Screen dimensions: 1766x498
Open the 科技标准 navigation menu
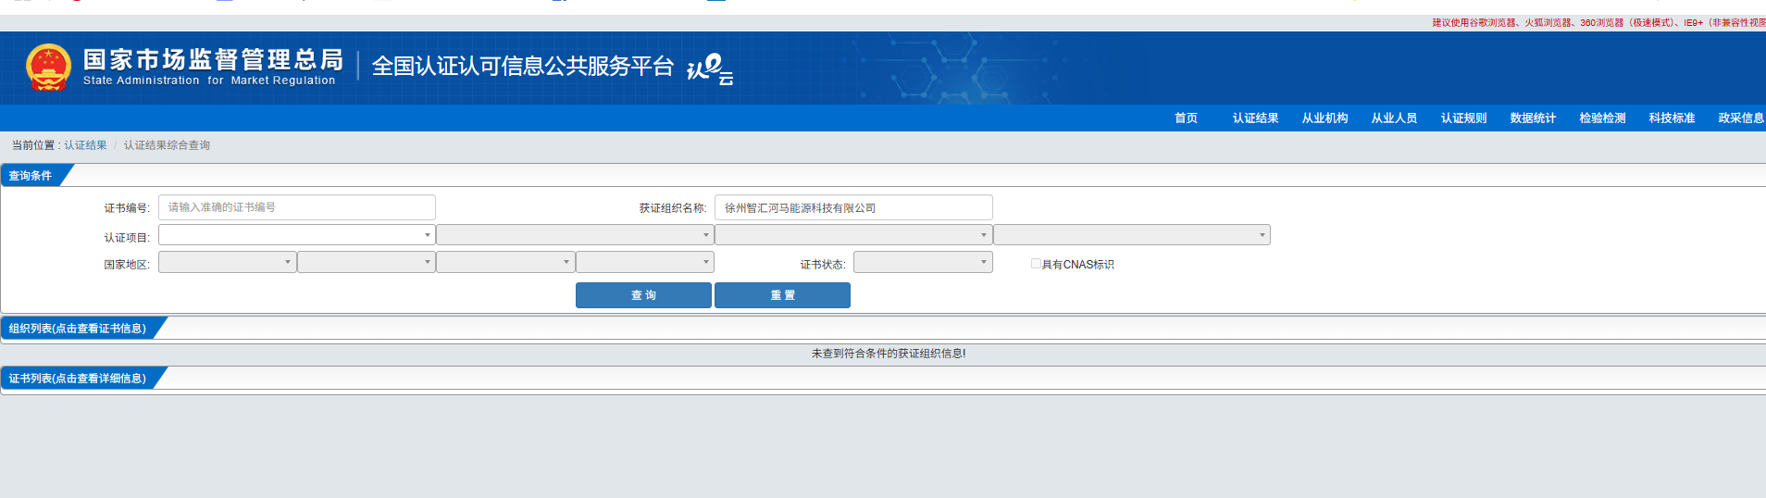click(1672, 118)
